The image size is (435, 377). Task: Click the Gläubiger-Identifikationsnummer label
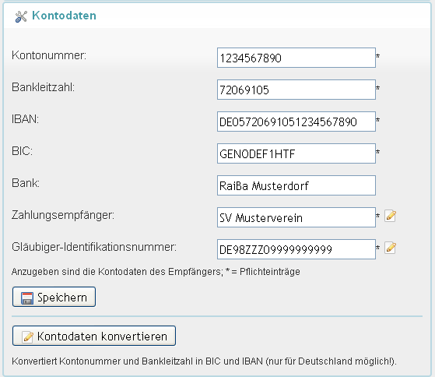[94, 247]
